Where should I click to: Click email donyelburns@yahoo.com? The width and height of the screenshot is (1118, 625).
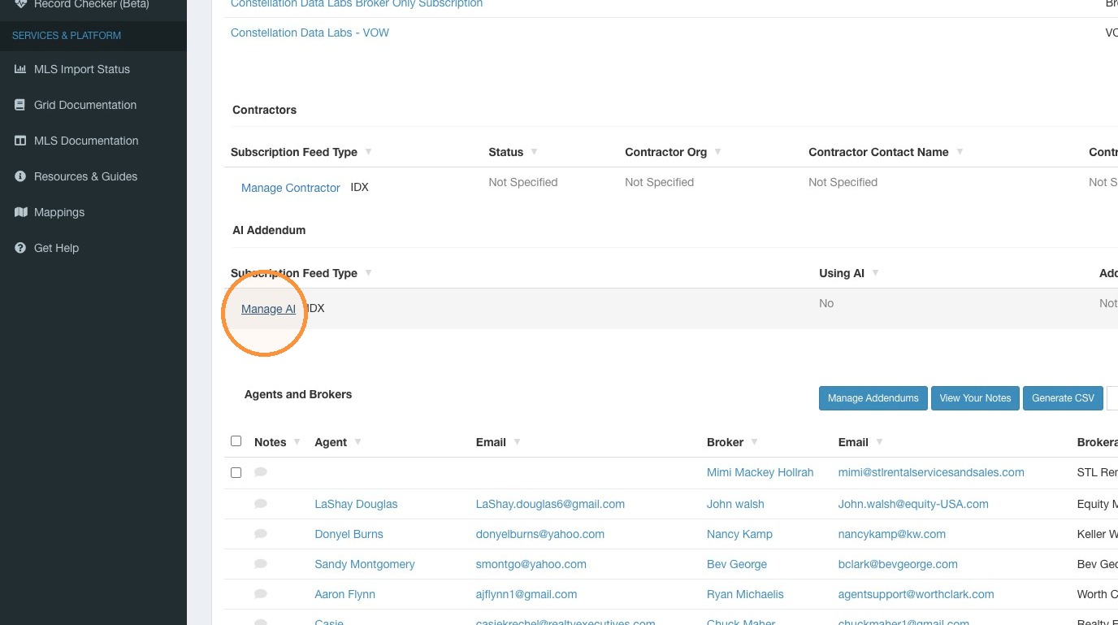click(540, 534)
